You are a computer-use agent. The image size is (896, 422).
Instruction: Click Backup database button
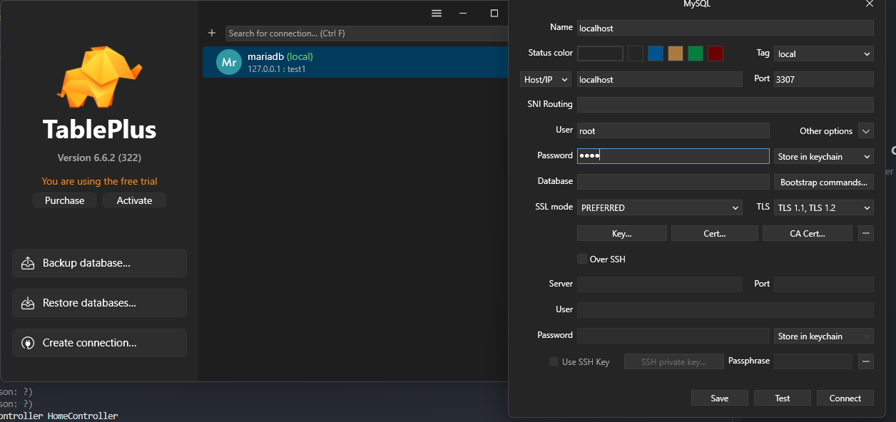99,263
